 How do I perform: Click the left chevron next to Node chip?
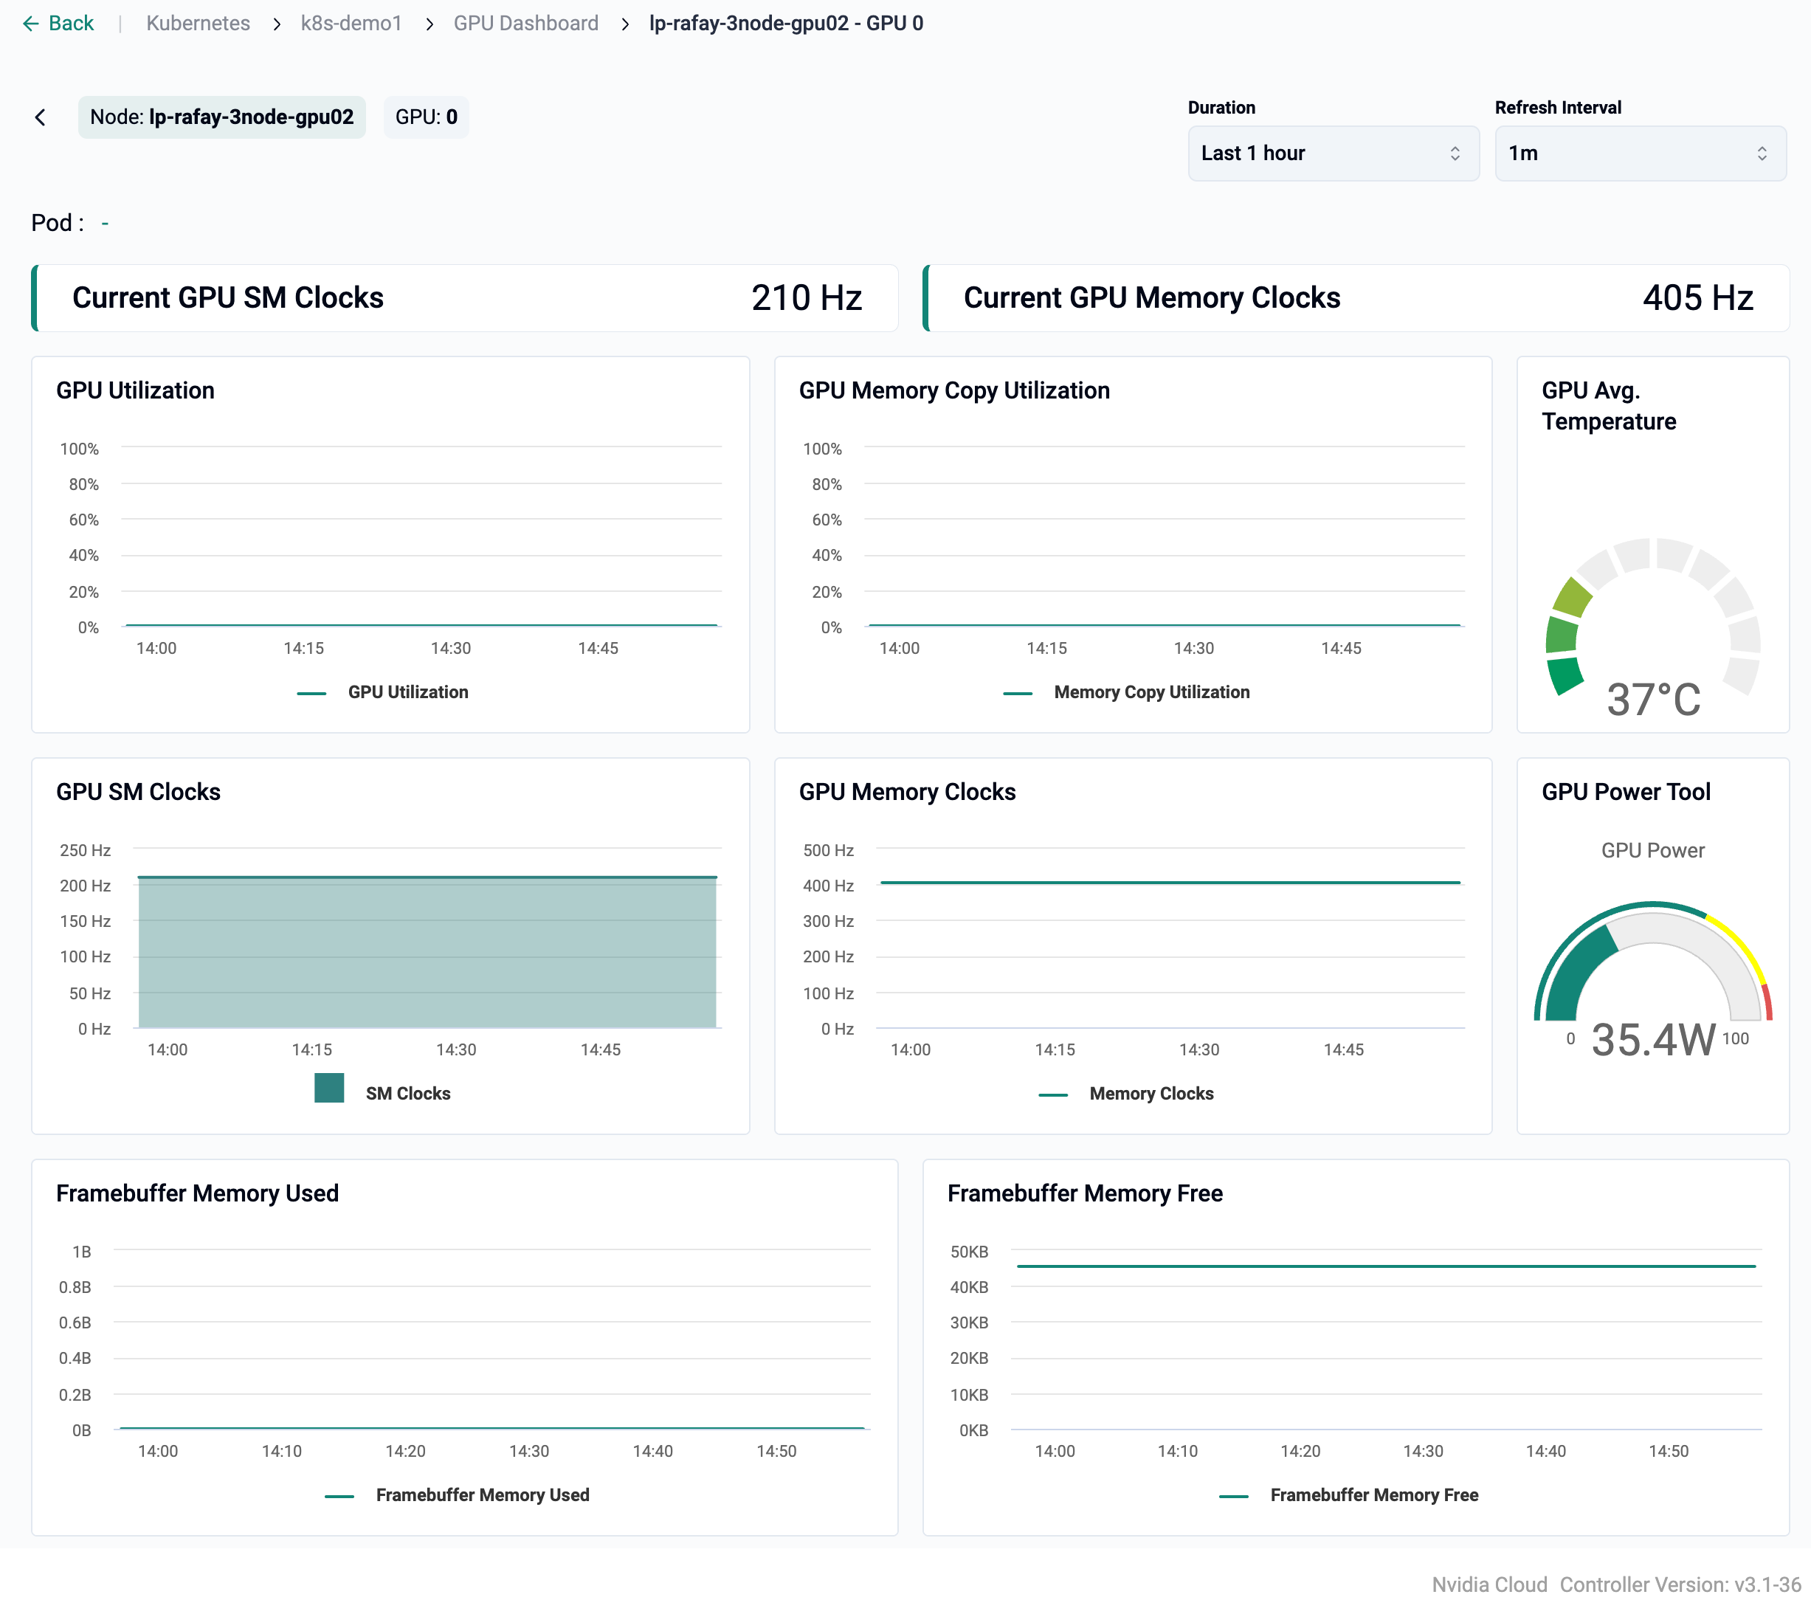coord(41,117)
